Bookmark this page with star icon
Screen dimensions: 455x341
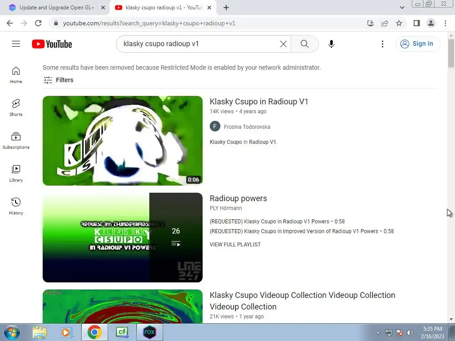coord(399,23)
